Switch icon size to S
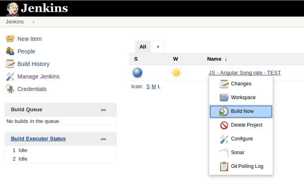This screenshot has height=195, width=304. tap(148, 87)
